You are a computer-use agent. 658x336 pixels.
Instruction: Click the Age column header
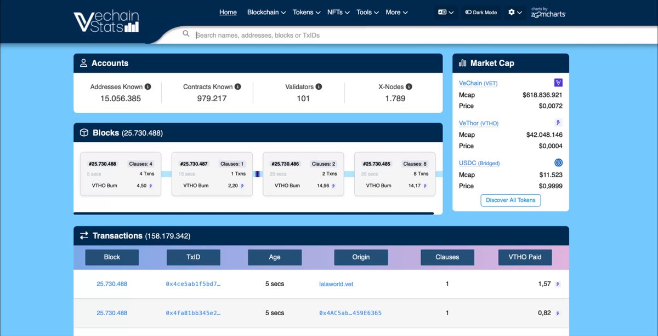pos(275,257)
